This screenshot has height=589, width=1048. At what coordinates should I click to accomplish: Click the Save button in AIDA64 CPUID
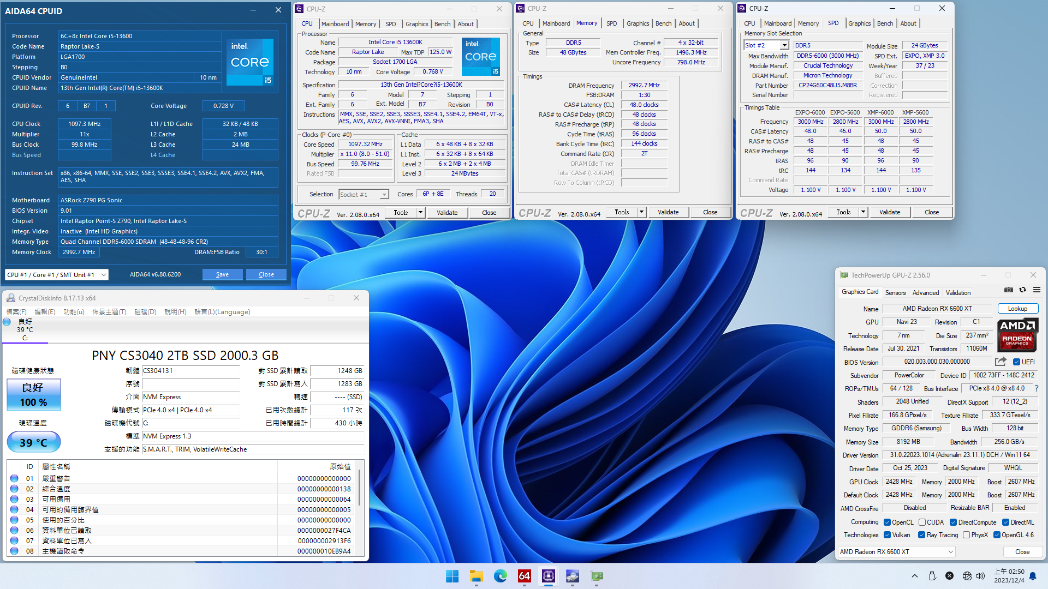[222, 274]
